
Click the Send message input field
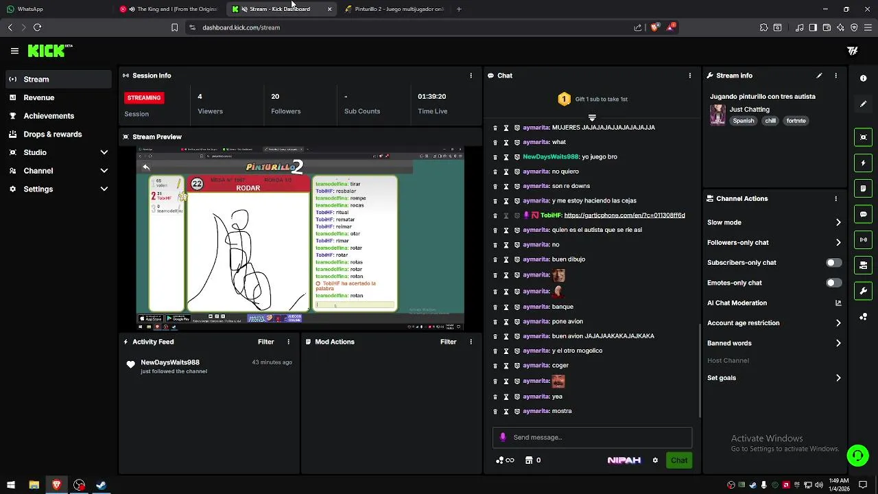pos(592,437)
